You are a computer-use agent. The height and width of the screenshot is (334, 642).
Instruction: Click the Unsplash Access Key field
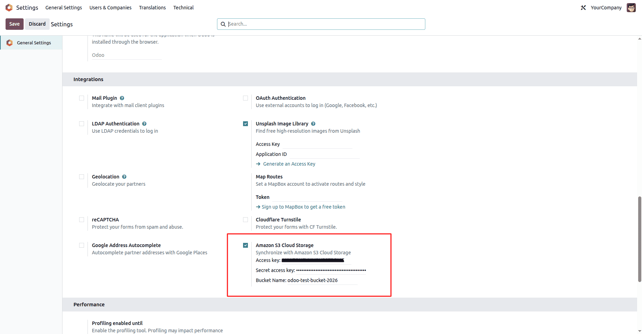point(317,144)
